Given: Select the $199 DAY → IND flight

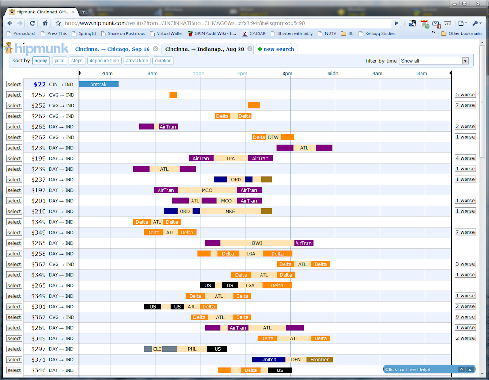Looking at the screenshot, I should 14,158.
